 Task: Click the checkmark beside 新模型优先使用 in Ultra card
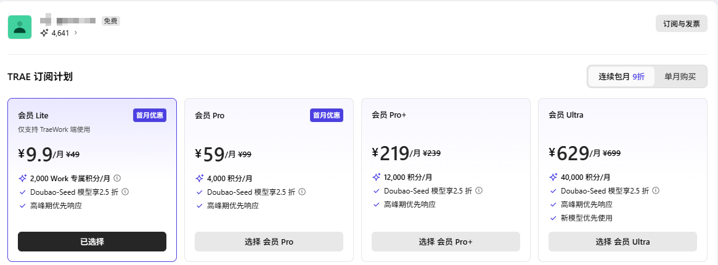pyautogui.click(x=553, y=218)
